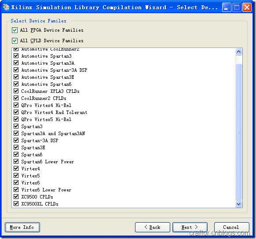Toggle the Spartan-3A DSP checkbox
Image resolution: width=256 pixels, height=239 pixels.
pyautogui.click(x=16, y=140)
